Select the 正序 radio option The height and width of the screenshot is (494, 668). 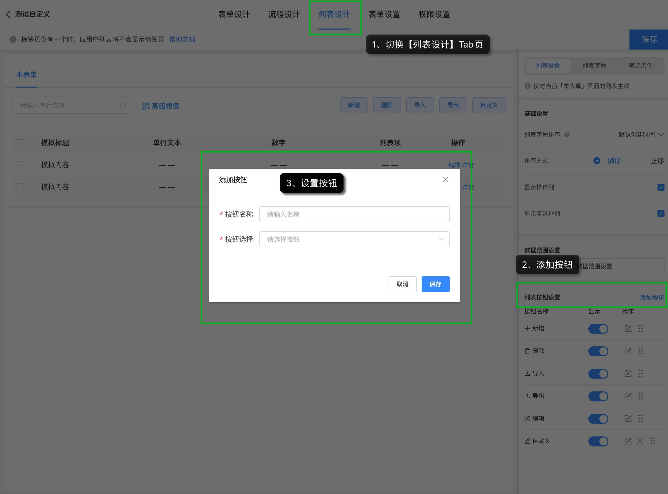(x=640, y=161)
